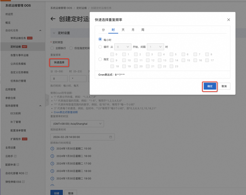Open 公共任务模板 in sidebar
This screenshot has width=246, height=195.
point(18,64)
